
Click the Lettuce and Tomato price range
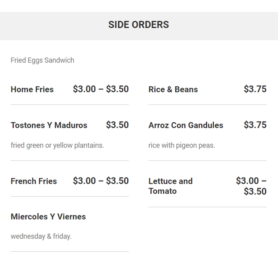coord(251,186)
